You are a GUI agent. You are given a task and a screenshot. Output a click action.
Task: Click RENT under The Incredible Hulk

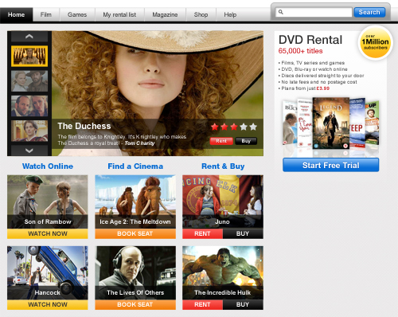(x=202, y=304)
